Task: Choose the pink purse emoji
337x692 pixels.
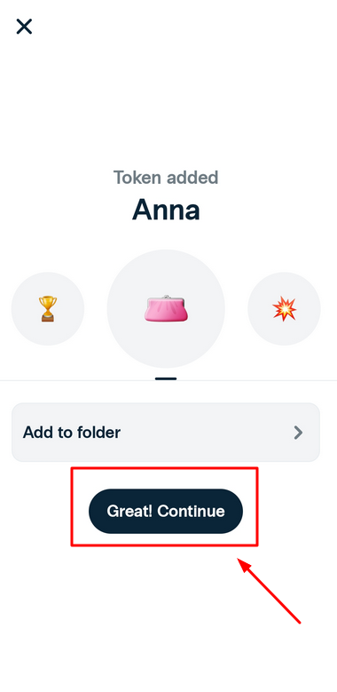Action: coord(166,308)
